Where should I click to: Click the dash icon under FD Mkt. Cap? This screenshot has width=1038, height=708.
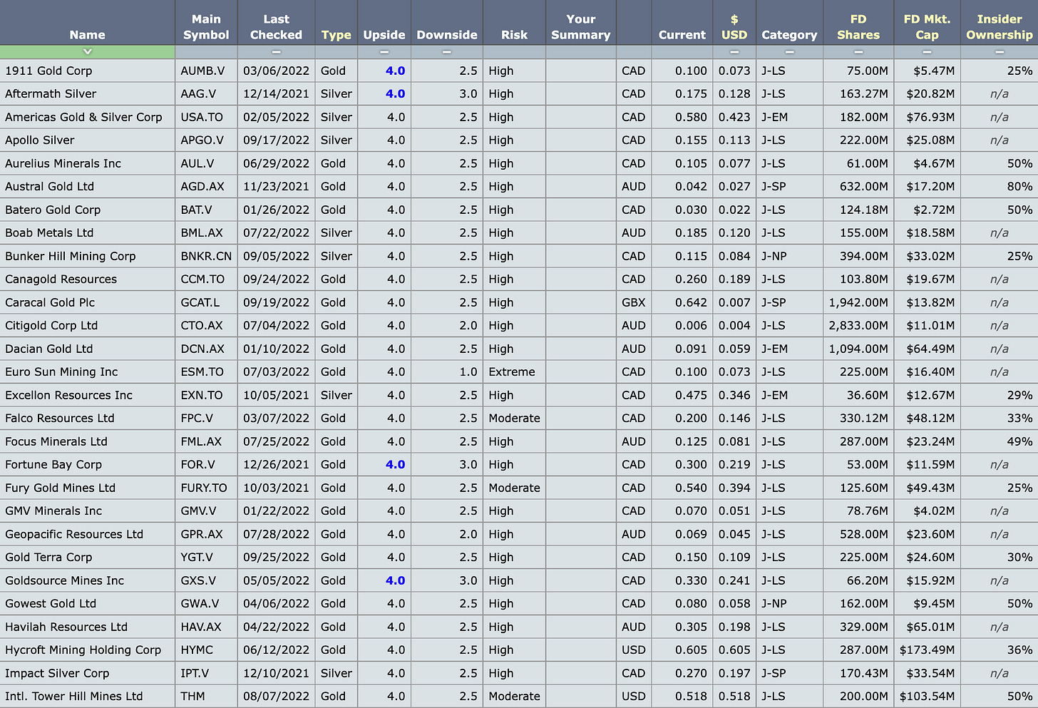click(x=926, y=51)
